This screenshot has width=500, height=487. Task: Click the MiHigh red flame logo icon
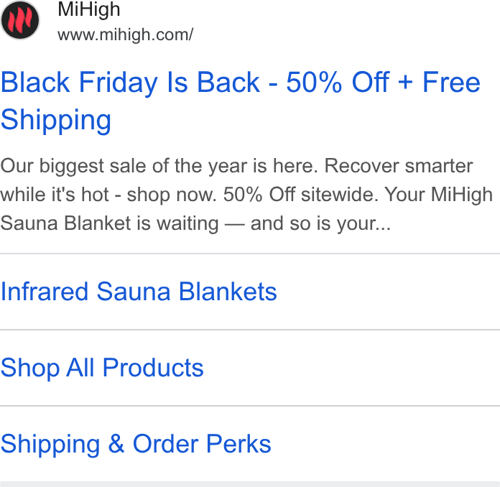[x=20, y=20]
